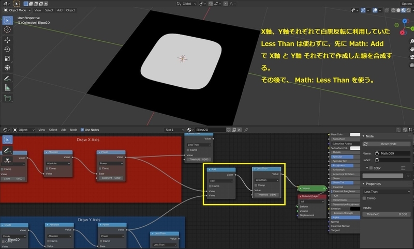Image resolution: width=414 pixels, height=249 pixels.
Task: Choose the Measure tool
Action: pos(7,87)
